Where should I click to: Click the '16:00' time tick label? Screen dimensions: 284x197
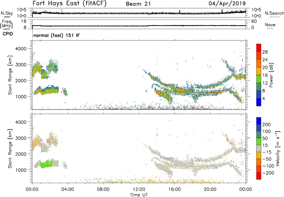point(174,190)
